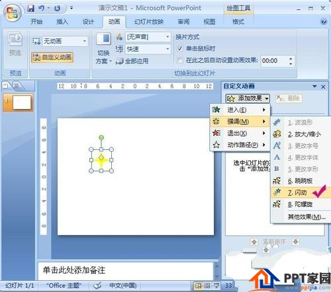Switch to Normal view icon

199,286
